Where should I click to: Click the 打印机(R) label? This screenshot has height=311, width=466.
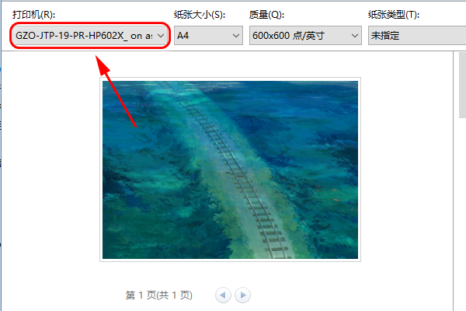pyautogui.click(x=33, y=15)
